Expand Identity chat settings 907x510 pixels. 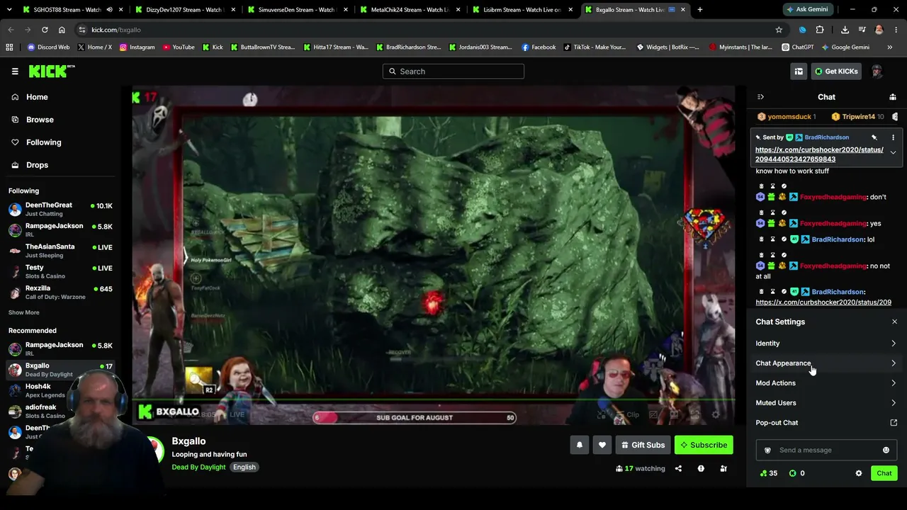[x=826, y=344]
